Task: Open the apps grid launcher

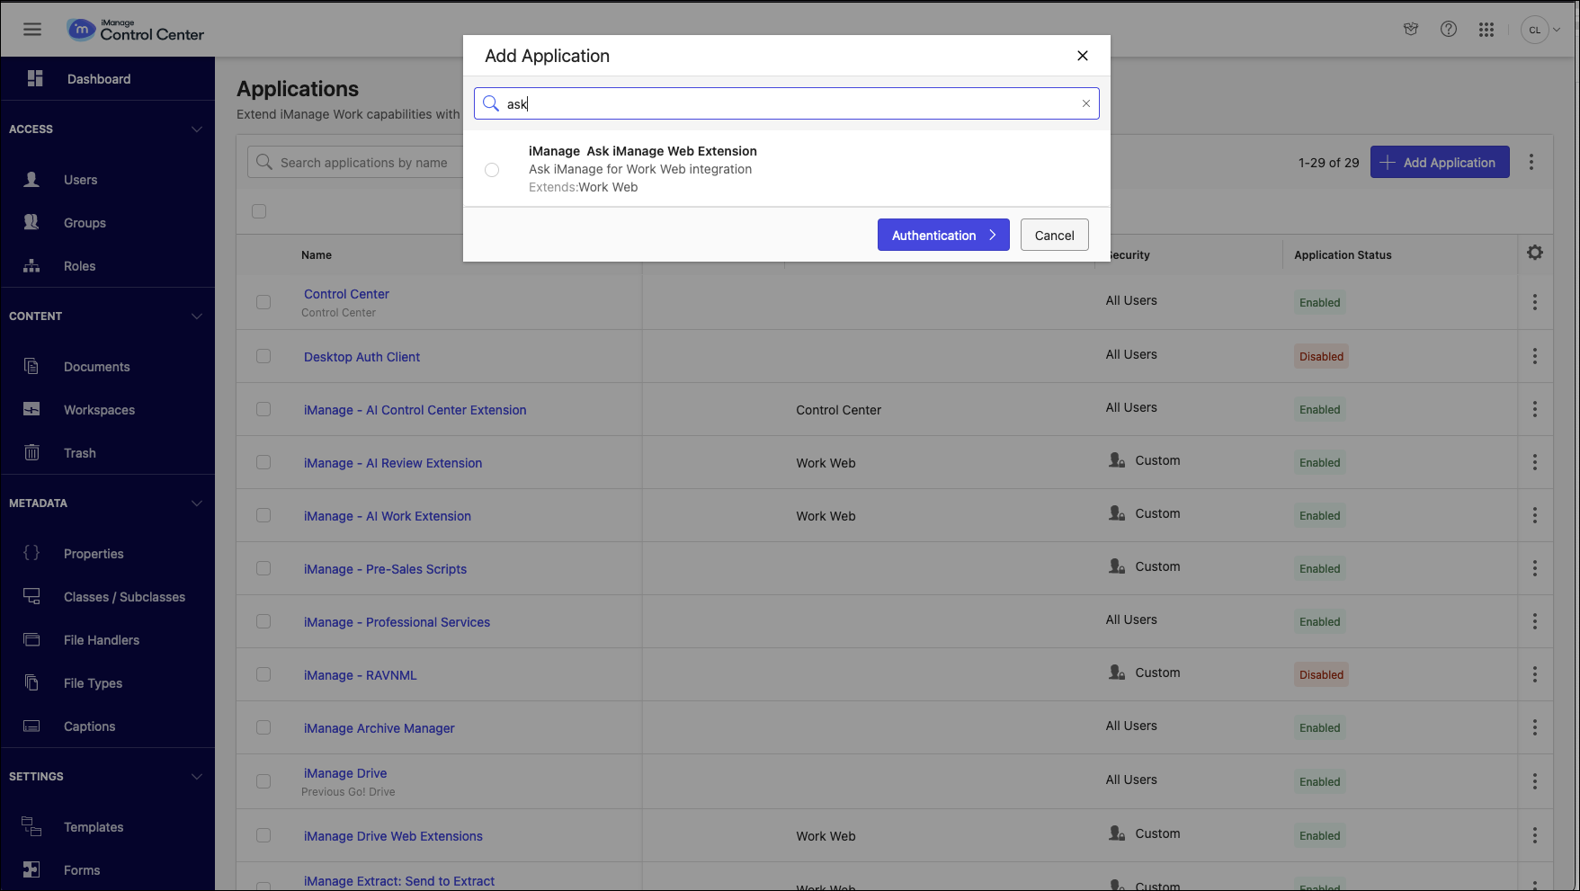Action: (1486, 29)
